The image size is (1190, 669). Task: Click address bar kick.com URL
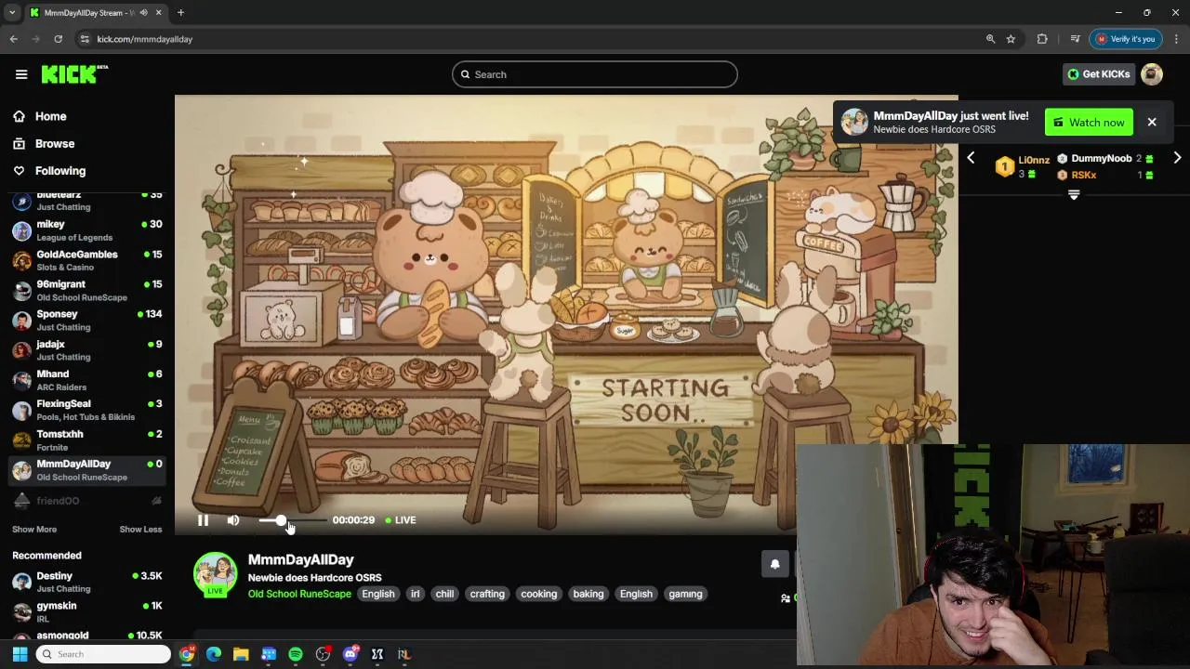(x=145, y=39)
